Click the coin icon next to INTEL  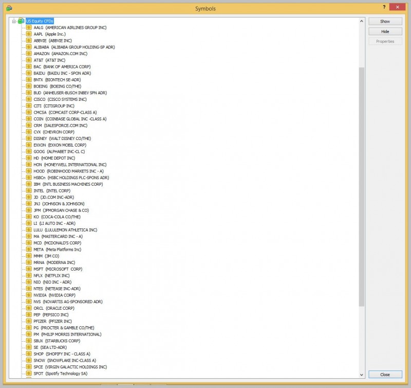[29, 190]
